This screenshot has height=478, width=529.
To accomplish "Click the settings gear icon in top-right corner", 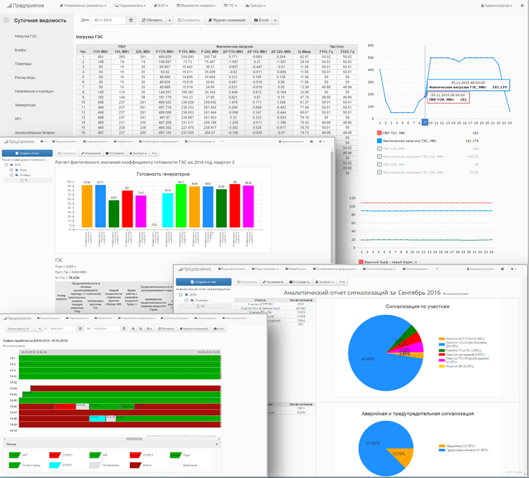I will pyautogui.click(x=522, y=5).
